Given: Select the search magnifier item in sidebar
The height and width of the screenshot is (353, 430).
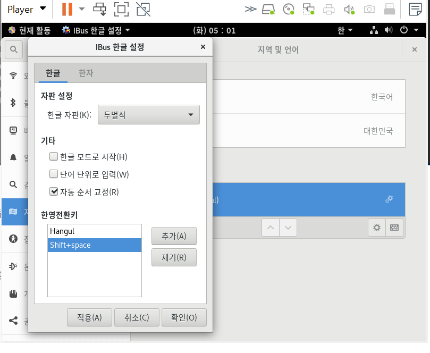Looking at the screenshot, I should pyautogui.click(x=13, y=184).
